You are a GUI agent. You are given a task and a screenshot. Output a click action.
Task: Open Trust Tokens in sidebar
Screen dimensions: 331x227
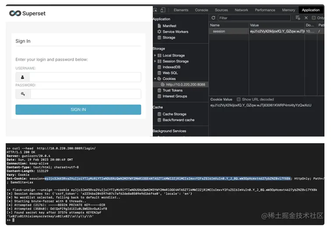pos(173,90)
